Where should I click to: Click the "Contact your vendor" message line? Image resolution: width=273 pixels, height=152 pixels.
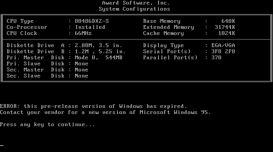105,112
